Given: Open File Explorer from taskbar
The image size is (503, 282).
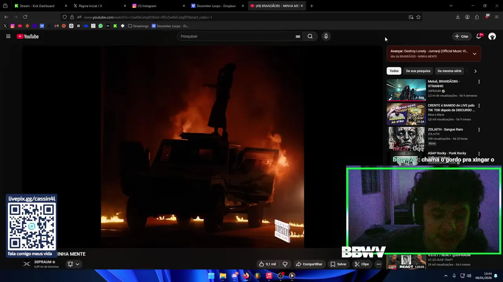Looking at the screenshot, I should point(223,276).
